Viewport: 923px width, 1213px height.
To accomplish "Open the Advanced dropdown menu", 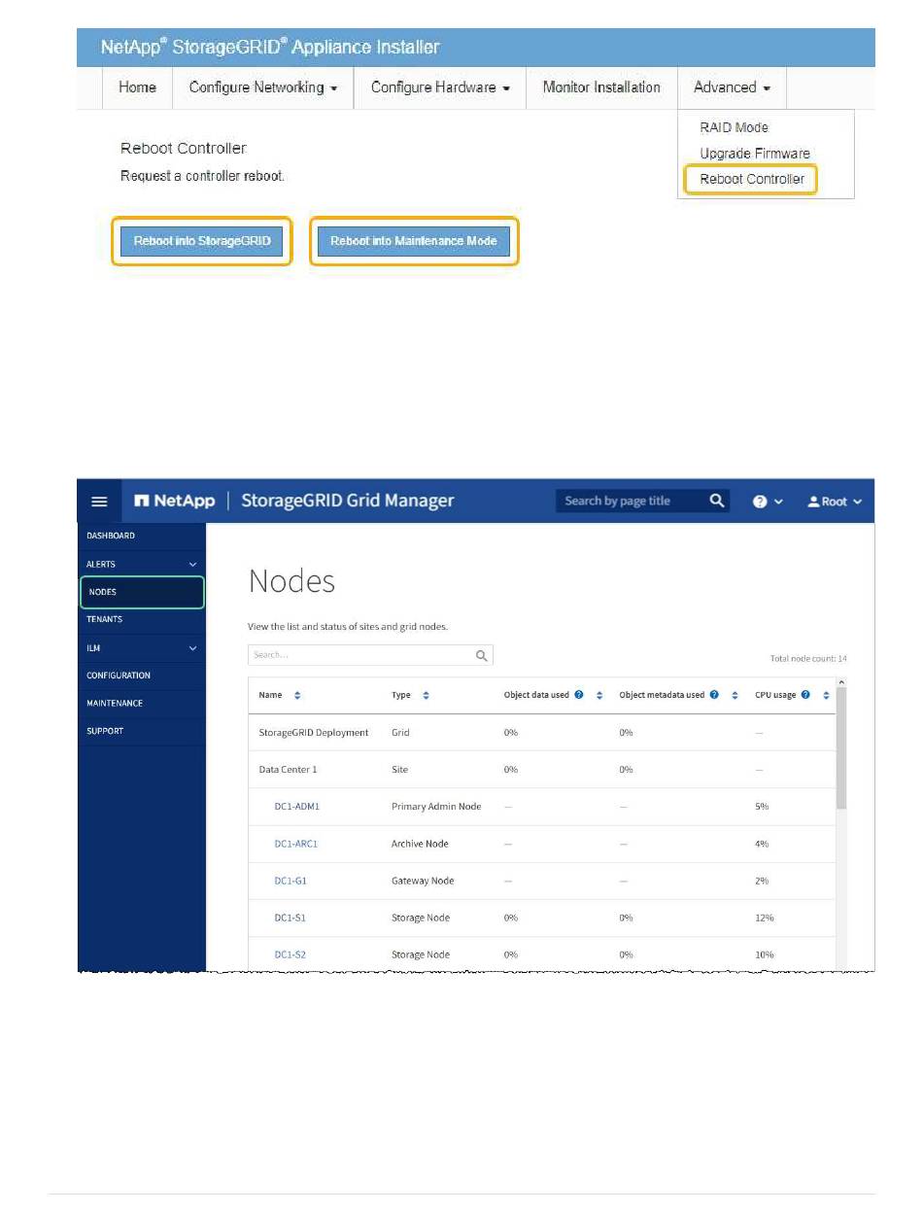I will coord(732,87).
